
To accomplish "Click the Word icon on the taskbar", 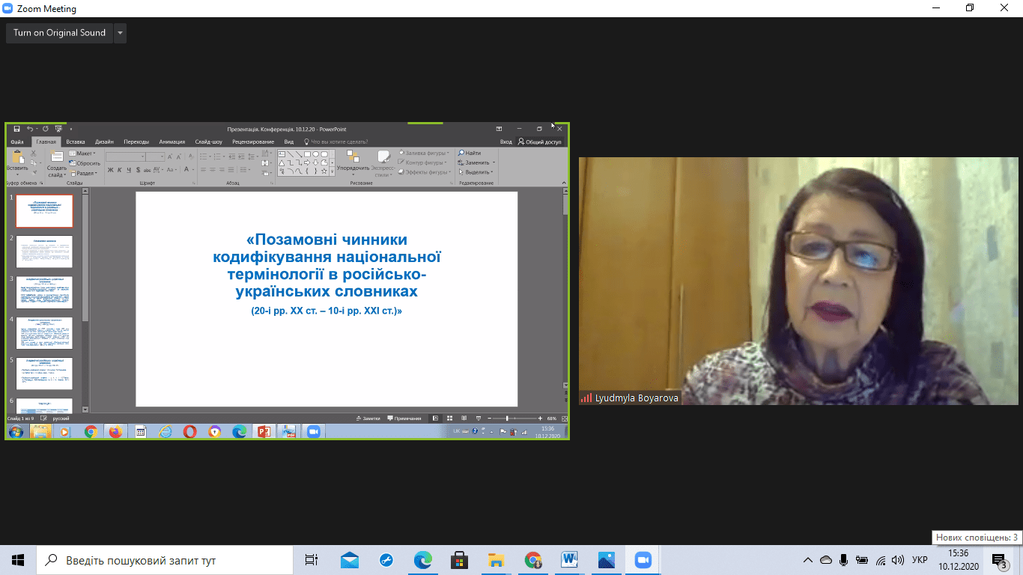I will pos(569,560).
